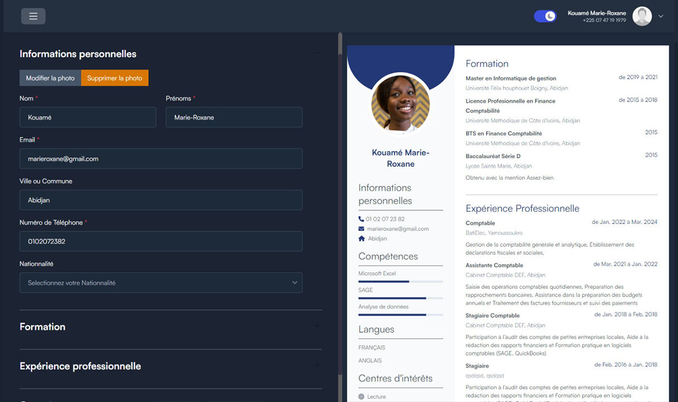678x402 pixels.
Task: Select the Ville ou Commune input field
Action: [161, 200]
